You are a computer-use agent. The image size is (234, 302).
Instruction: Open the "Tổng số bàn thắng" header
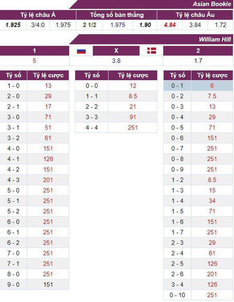117,15
